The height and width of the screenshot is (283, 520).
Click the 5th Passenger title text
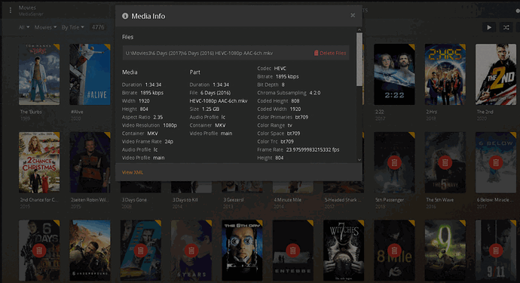tap(390, 200)
